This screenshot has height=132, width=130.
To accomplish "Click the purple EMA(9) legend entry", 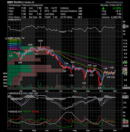I will pos(14,47).
